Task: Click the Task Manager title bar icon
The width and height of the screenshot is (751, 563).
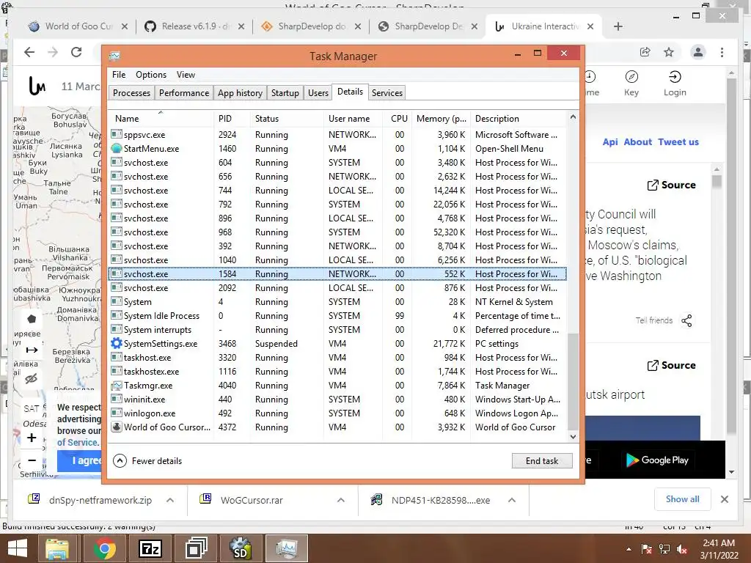Action: [114, 56]
